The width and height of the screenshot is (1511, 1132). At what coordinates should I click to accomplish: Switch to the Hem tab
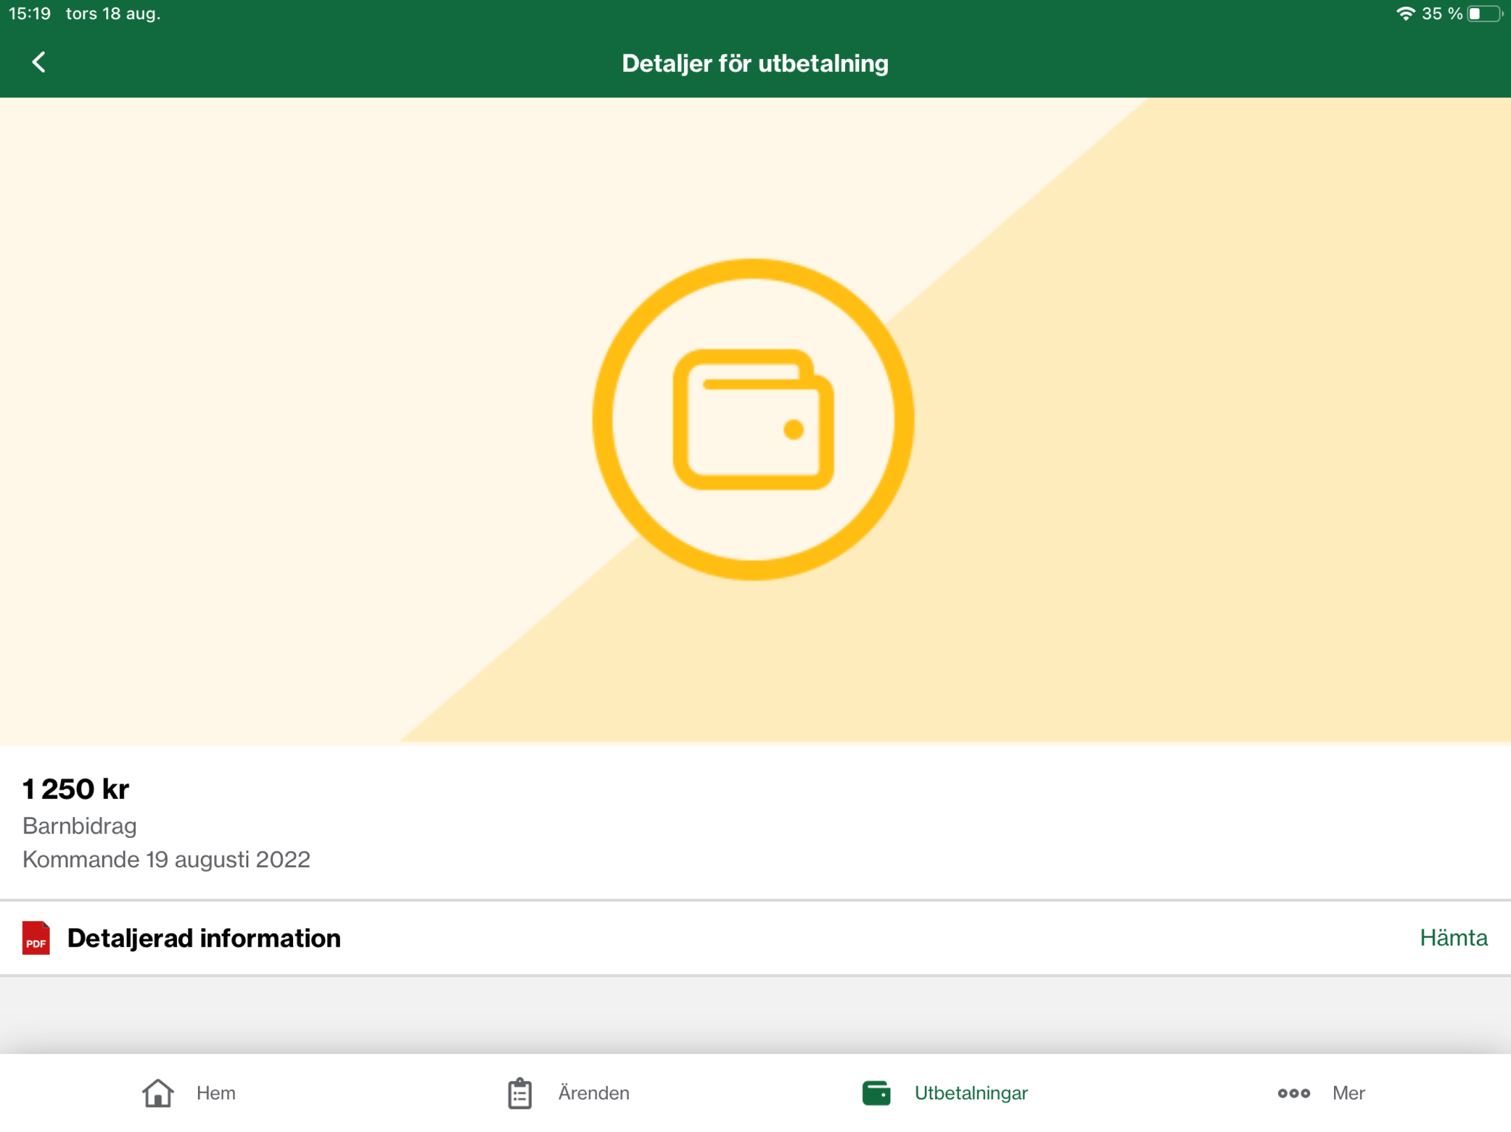(189, 1093)
